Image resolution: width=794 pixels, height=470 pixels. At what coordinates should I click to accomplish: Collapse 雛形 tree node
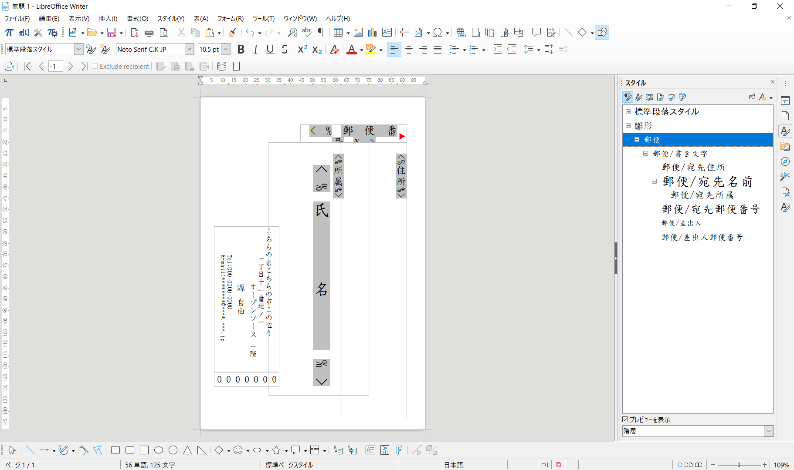(628, 125)
